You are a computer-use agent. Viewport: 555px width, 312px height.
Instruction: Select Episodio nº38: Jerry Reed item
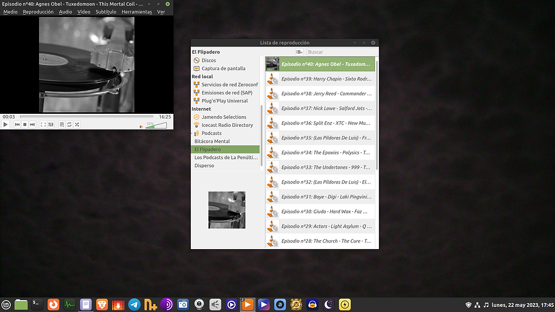(x=320, y=93)
